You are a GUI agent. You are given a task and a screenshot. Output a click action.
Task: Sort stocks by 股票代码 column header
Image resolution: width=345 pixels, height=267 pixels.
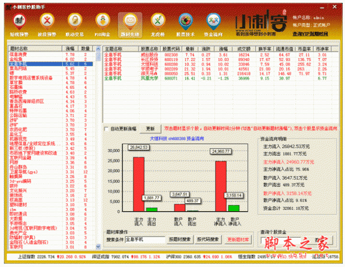[171, 49]
